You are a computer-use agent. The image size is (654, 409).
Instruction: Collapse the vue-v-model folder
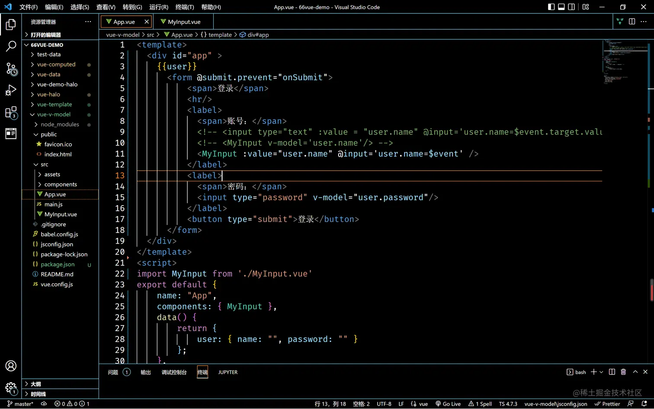60,114
